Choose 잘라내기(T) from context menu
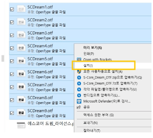This screenshot has width=153, height=138. point(91,131)
